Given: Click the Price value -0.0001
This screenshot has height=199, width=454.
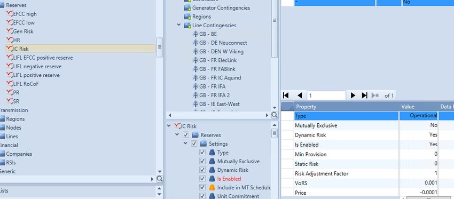Looking at the screenshot, I should pyautogui.click(x=428, y=193).
